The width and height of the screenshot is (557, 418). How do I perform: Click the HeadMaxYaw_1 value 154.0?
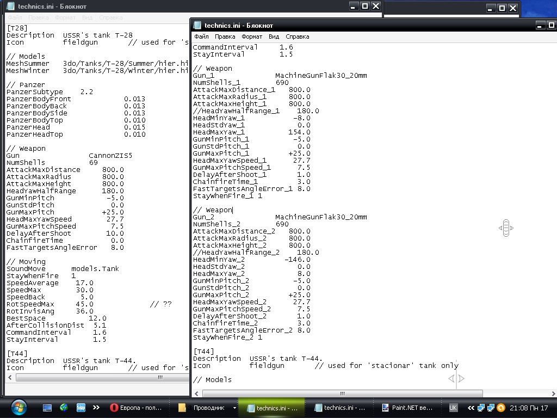click(299, 132)
